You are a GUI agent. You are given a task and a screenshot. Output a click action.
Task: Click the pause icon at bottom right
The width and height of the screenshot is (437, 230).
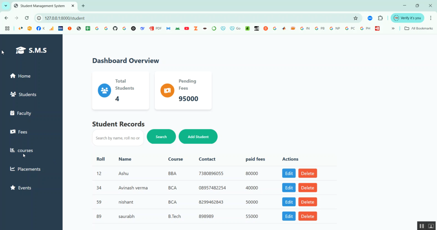coord(422,226)
